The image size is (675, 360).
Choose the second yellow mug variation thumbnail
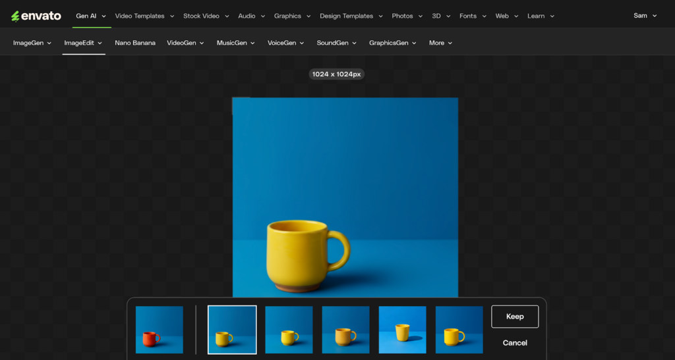coord(289,330)
